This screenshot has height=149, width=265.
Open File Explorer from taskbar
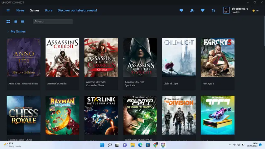(x=132, y=145)
